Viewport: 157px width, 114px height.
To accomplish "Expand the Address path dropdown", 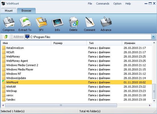I will 153,37.
